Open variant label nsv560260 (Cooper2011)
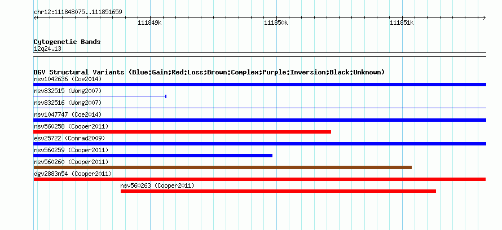Image resolution: width=502 pixels, height=230 pixels. 71,162
